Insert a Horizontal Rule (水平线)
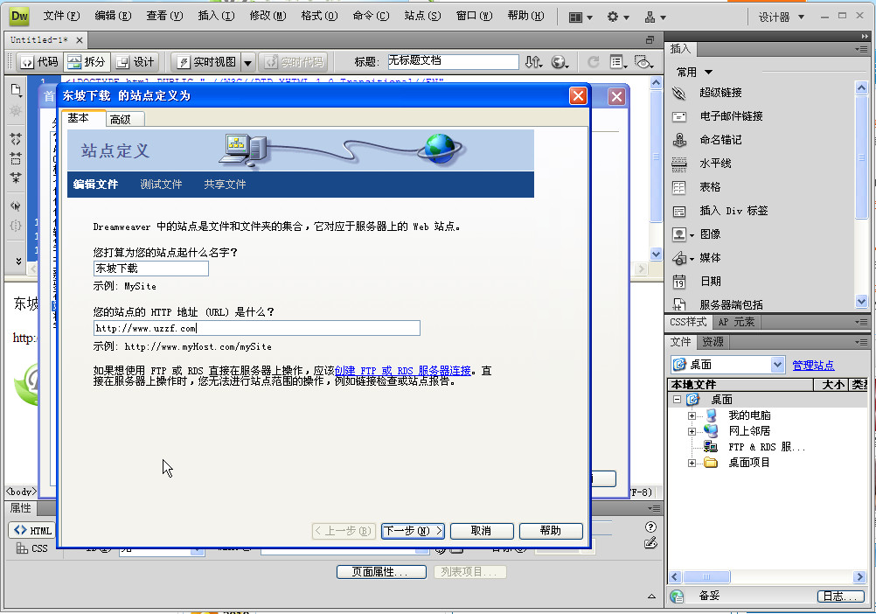Image resolution: width=876 pixels, height=614 pixels. click(715, 164)
